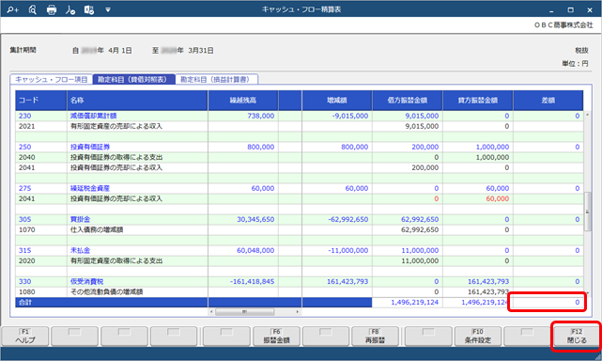
Task: Click the table's scroll-up arrow
Action: 587,115
